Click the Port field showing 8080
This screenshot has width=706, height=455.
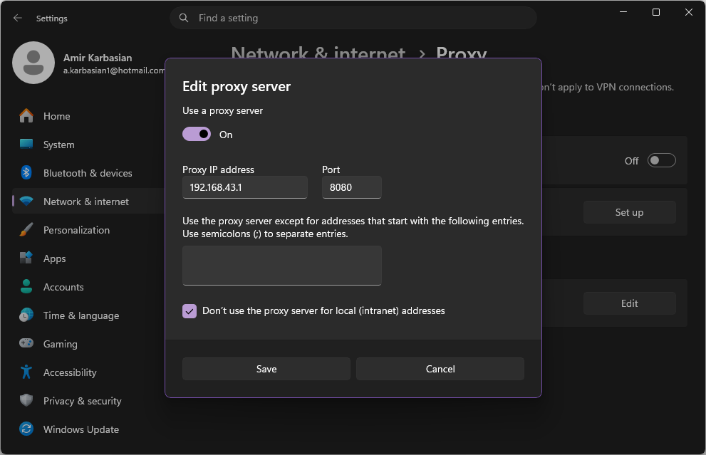tap(352, 187)
